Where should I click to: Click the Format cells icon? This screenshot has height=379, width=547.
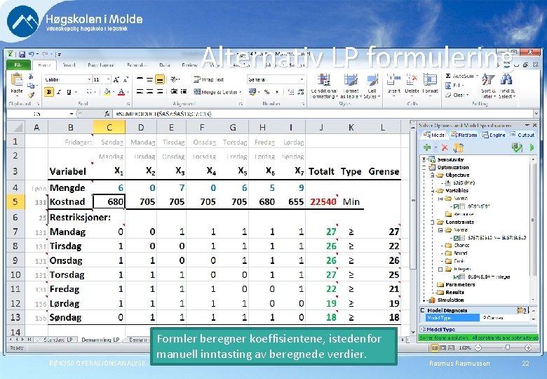[430, 80]
